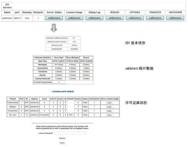The width and height of the screenshot is (188, 147).
Task: Click the _stdout_ debug log value
Action: [74, 45]
